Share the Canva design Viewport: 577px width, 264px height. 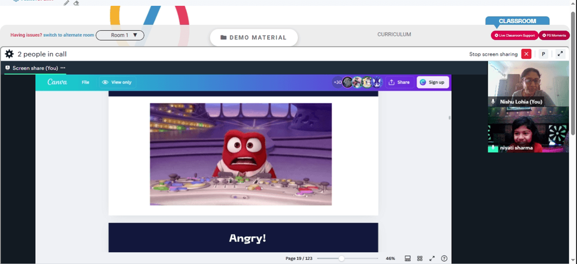pos(399,82)
